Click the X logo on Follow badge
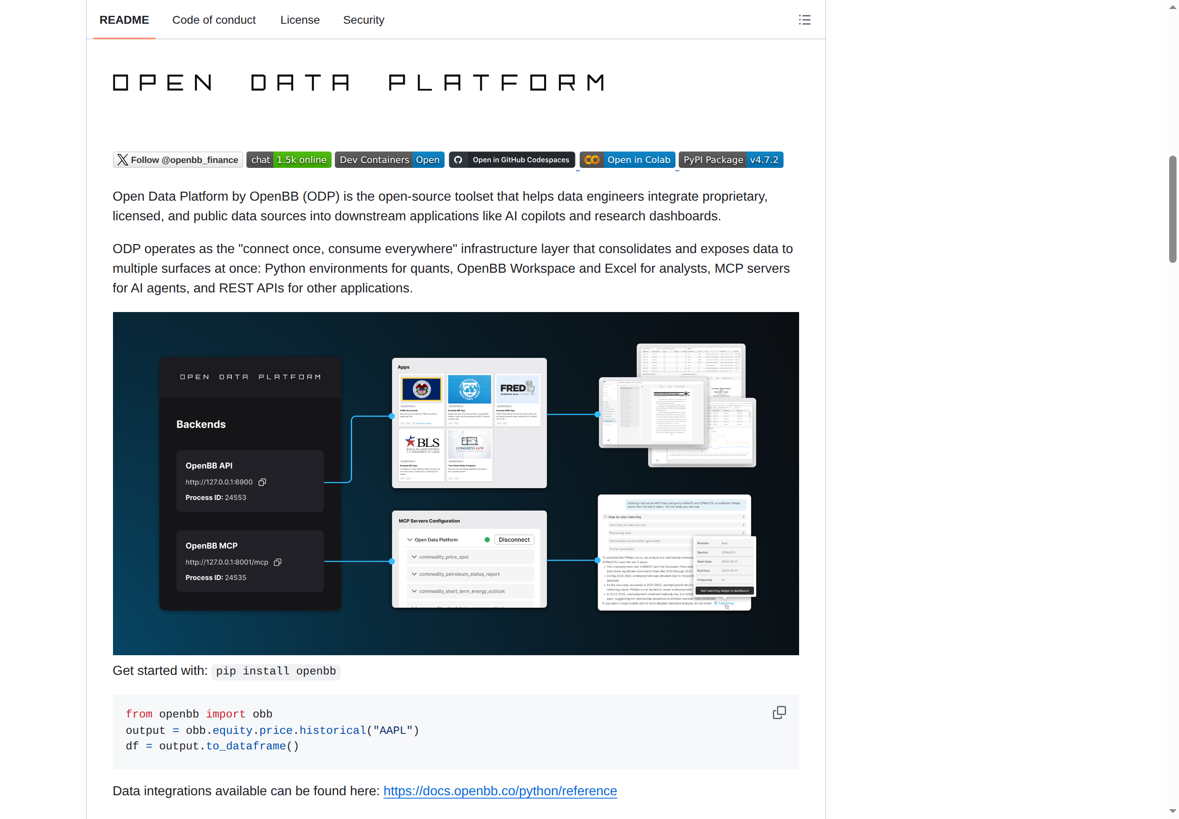 coord(123,160)
